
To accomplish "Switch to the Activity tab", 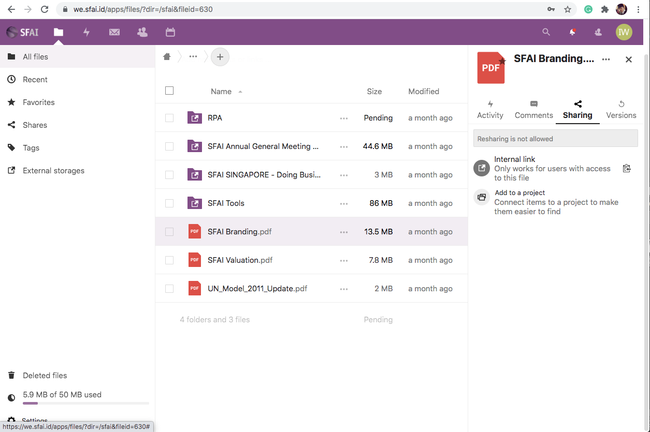I will (x=490, y=110).
